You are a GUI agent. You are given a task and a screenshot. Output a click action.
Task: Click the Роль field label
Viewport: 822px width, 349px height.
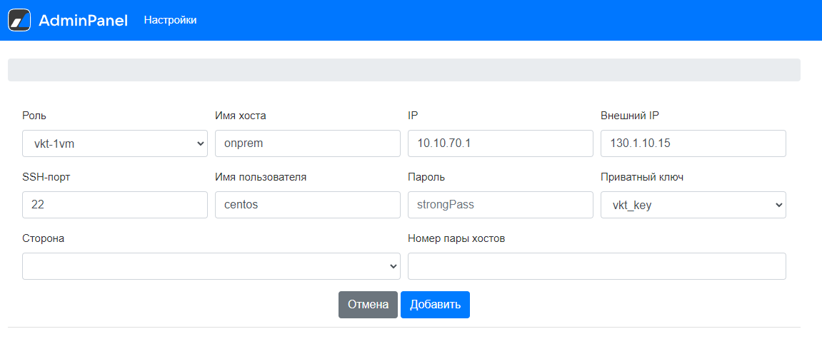pos(35,116)
